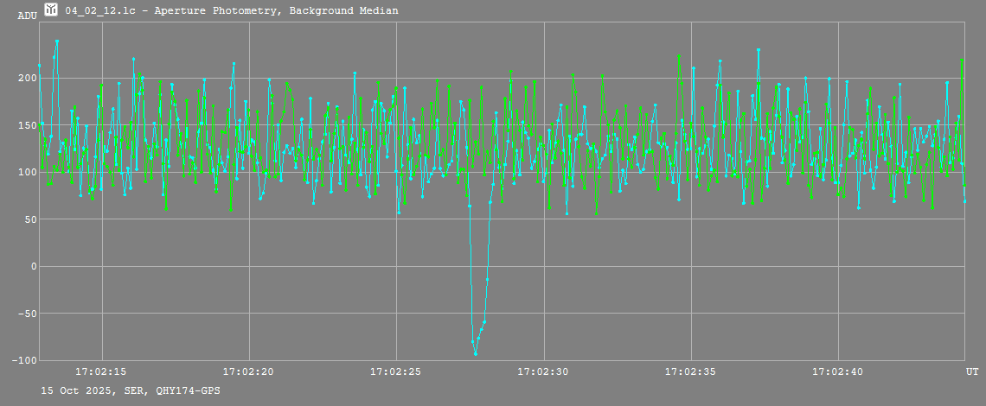Click the 200 value on the y-axis
Image resolution: width=986 pixels, height=406 pixels.
click(28, 78)
